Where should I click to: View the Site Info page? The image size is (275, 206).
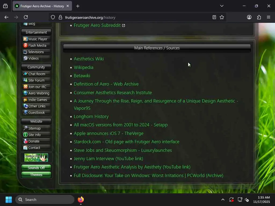36,135
